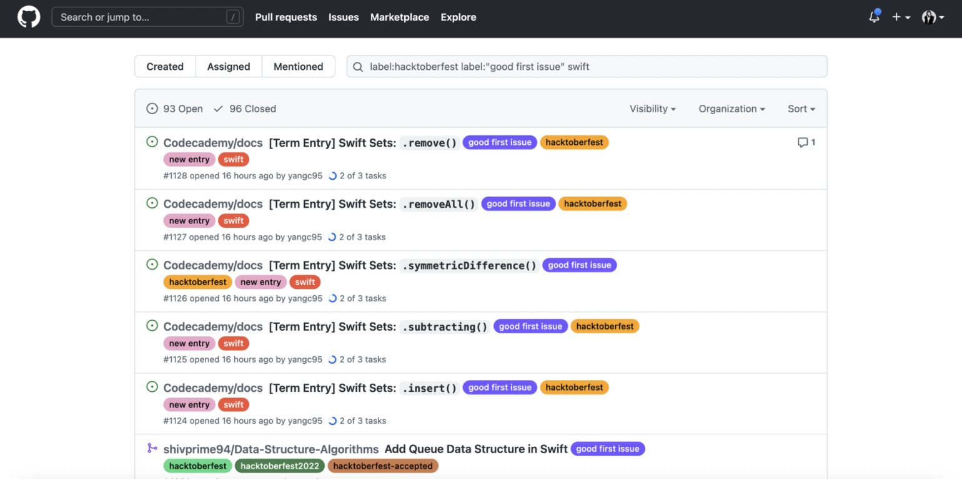Click the hacktoberfest-accepted label

pyautogui.click(x=383, y=466)
